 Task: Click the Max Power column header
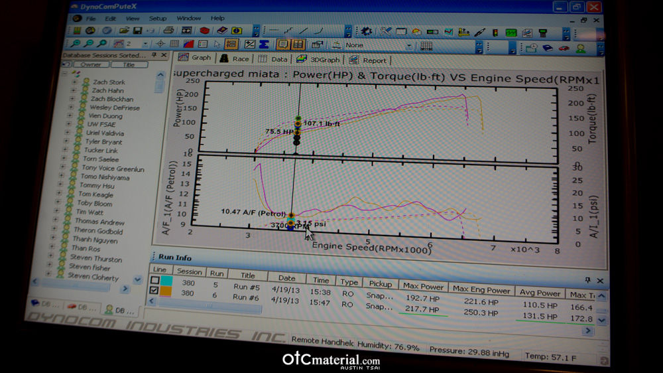423,286
